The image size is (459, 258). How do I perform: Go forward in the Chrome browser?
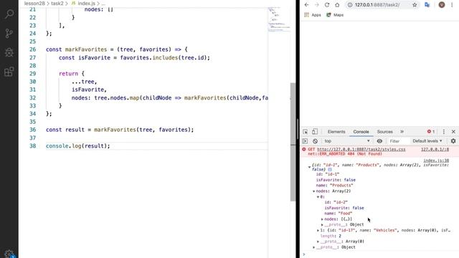(x=317, y=5)
